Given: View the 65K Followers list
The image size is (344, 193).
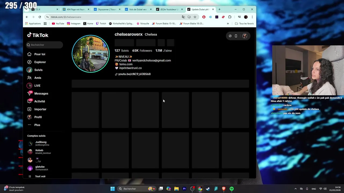Looking at the screenshot, I should [142, 51].
